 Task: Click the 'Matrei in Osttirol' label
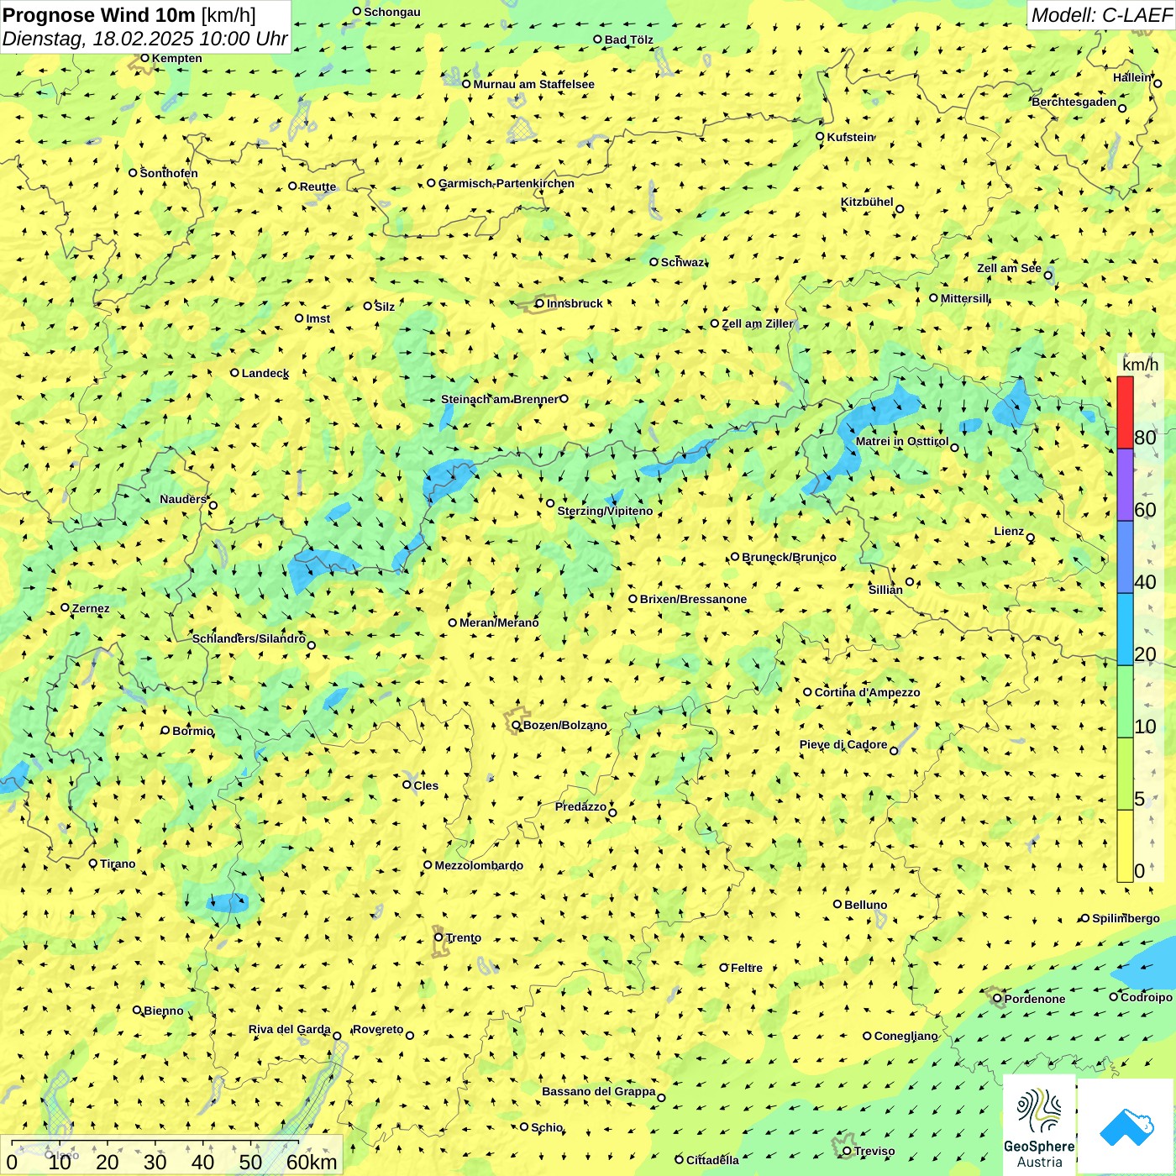[x=902, y=441]
